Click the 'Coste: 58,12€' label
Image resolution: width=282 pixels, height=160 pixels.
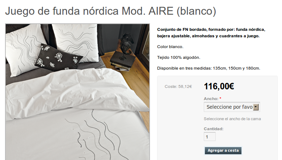(x=178, y=87)
